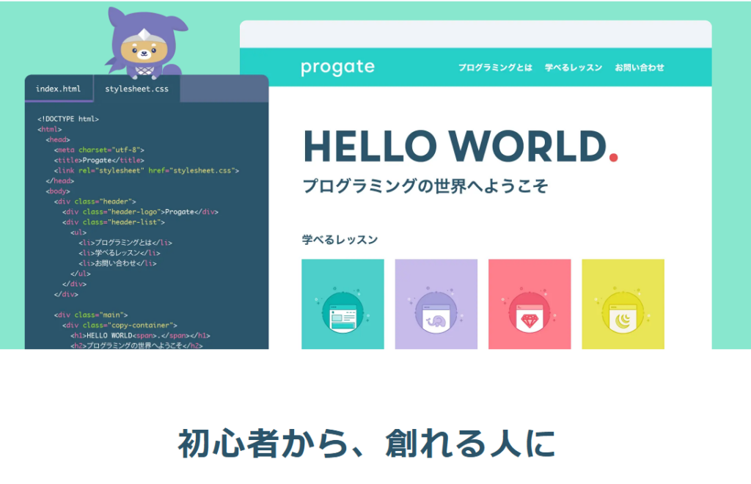Click the <li>学べるレッスン</li> code line
Screen dimensions: 751x484
click(120, 253)
